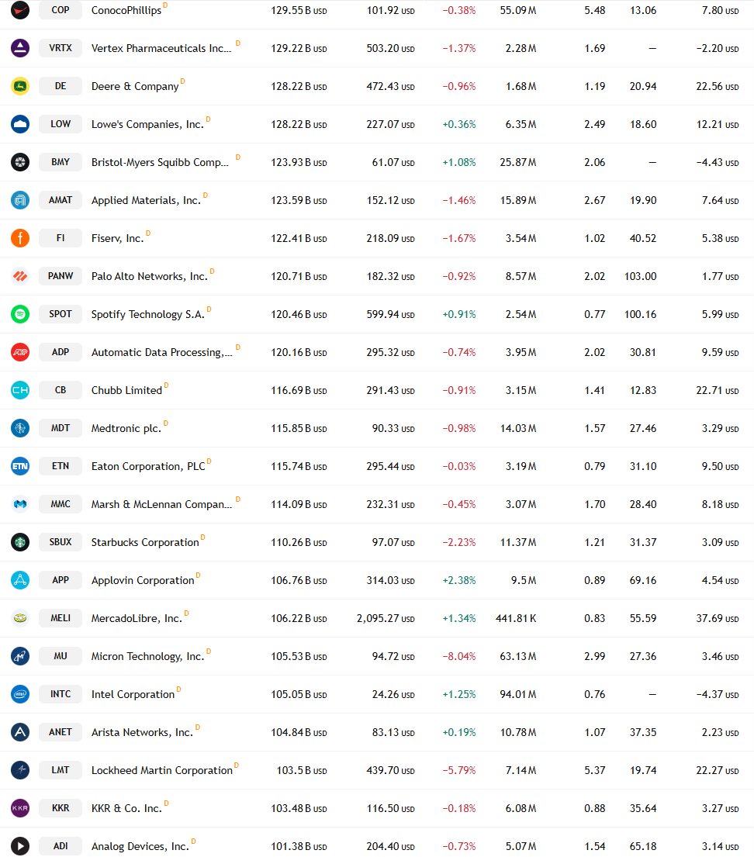
Task: Open the Applovin Corporation link
Action: pyautogui.click(x=143, y=580)
